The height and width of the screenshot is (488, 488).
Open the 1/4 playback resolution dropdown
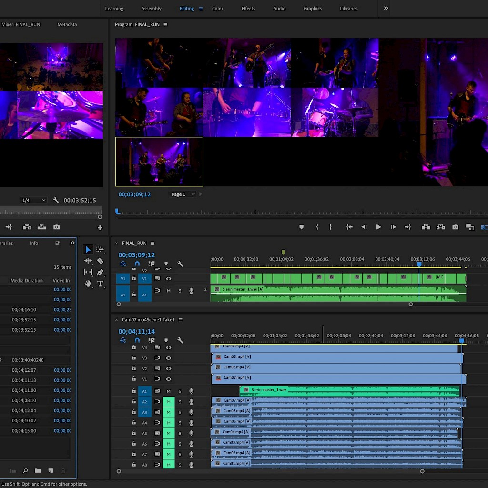coord(34,200)
